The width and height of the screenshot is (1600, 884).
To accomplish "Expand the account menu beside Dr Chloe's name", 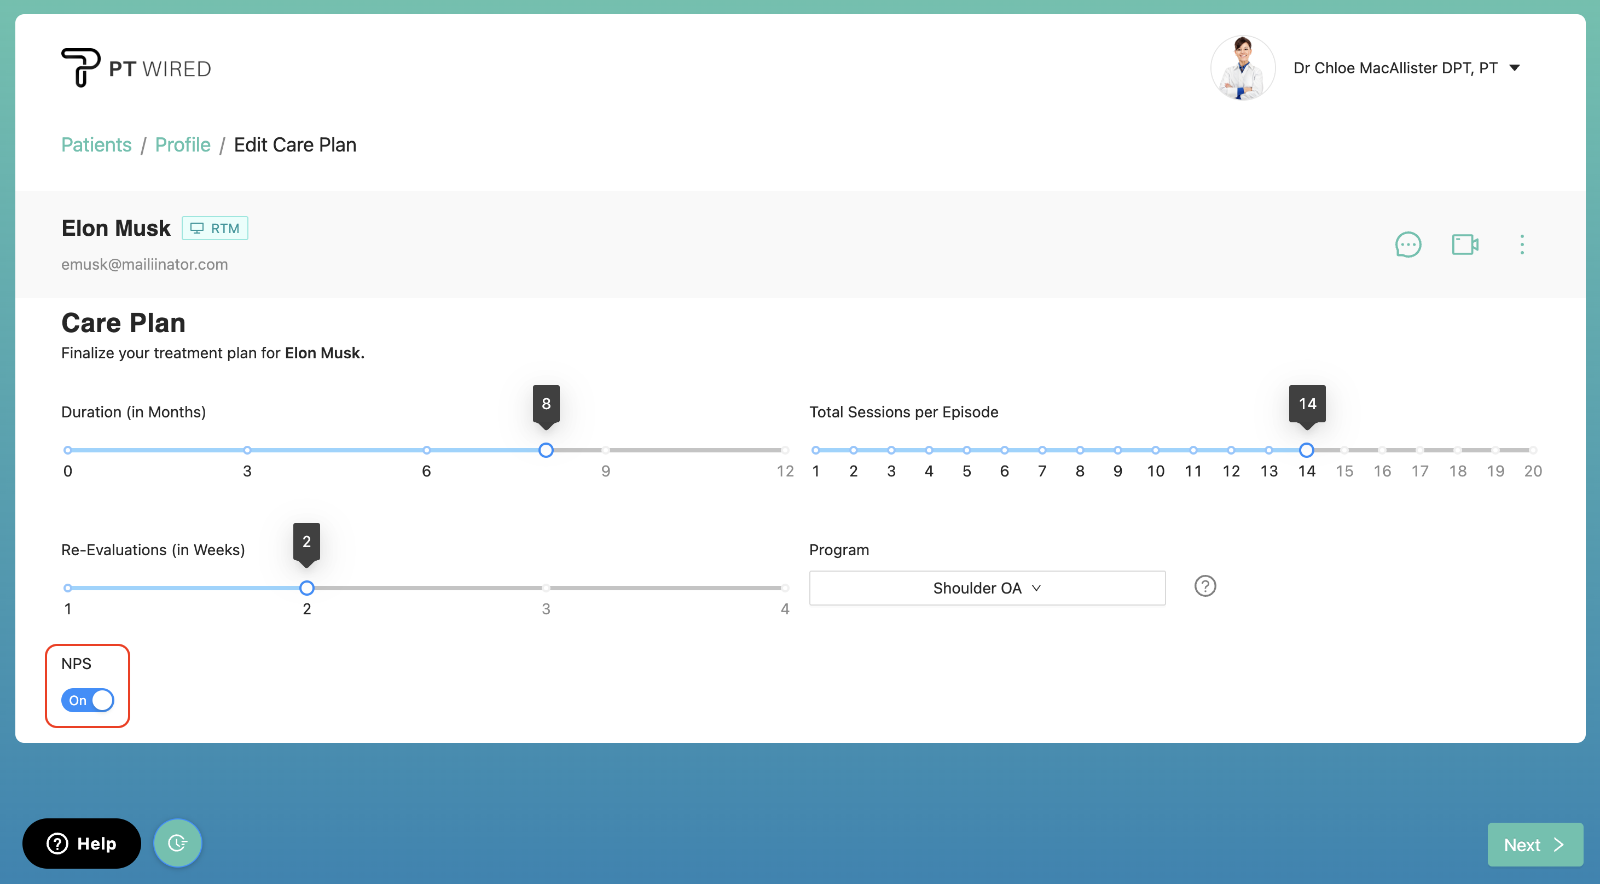I will point(1517,68).
